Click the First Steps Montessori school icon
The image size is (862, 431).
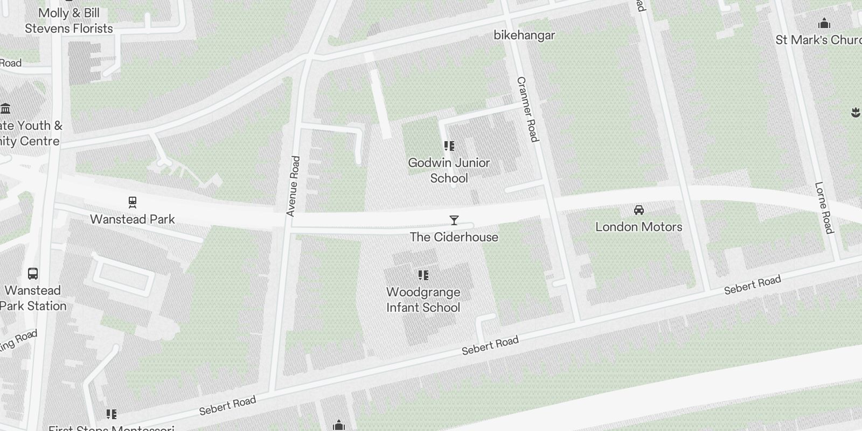[111, 414]
